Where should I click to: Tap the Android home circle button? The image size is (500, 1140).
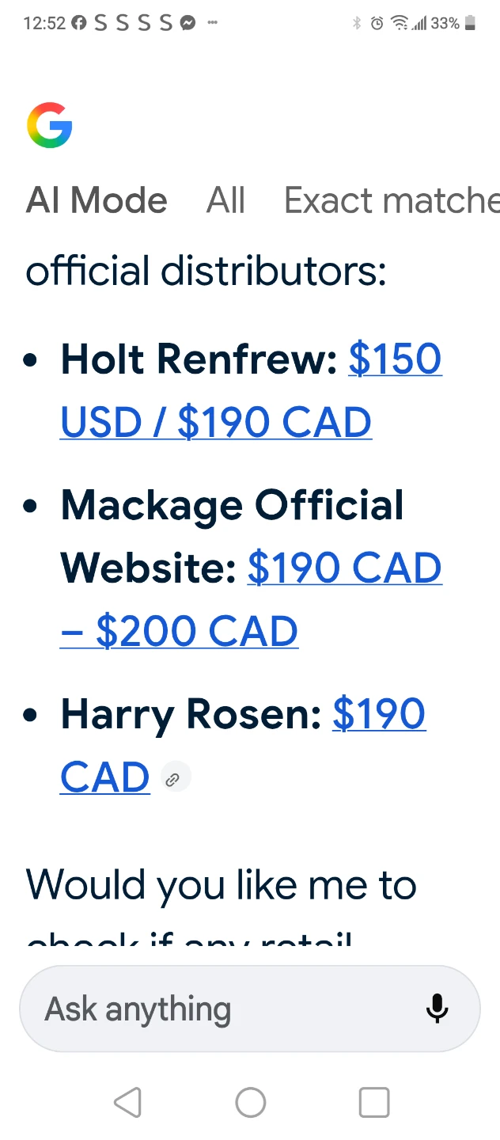click(x=250, y=1102)
